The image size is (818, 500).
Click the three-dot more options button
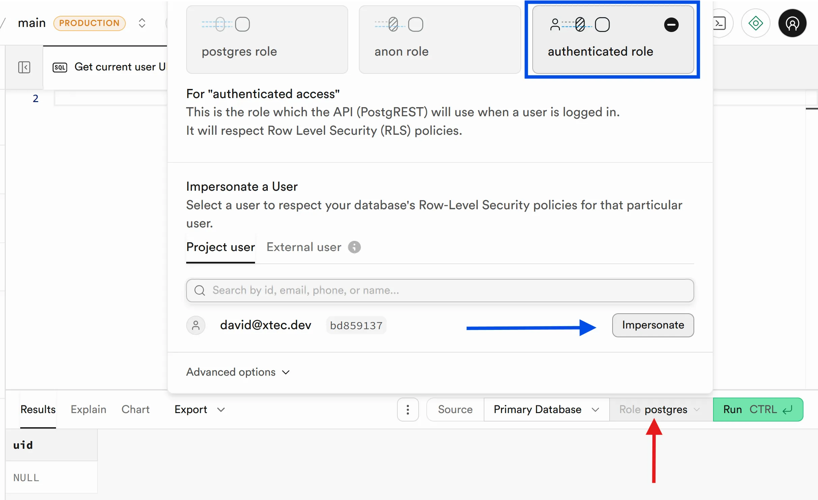pyautogui.click(x=408, y=409)
